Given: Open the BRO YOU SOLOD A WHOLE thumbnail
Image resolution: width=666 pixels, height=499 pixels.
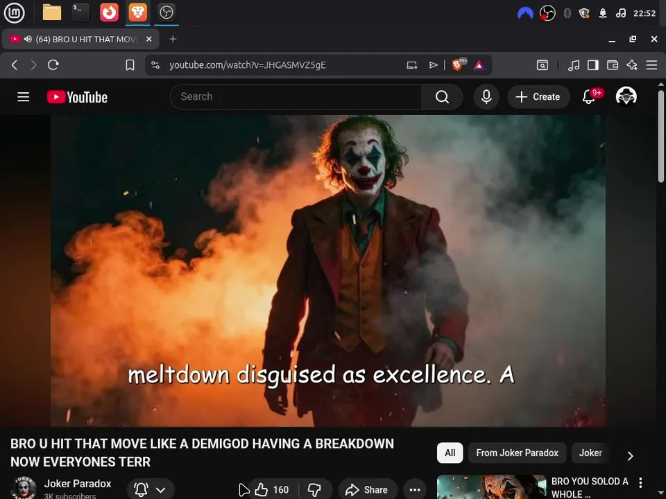Looking at the screenshot, I should (491, 487).
